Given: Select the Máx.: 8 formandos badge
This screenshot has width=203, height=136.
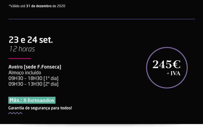Looking at the screenshot, I should [32, 100].
